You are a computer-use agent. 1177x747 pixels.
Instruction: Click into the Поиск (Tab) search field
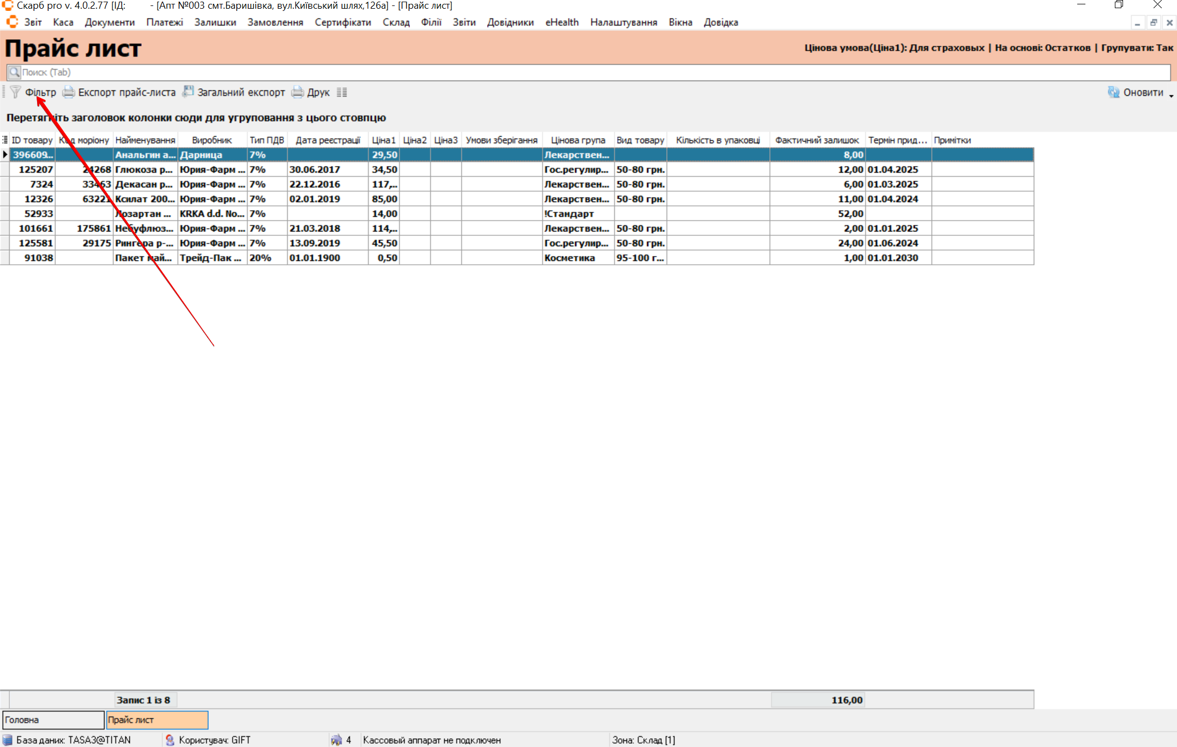(x=545, y=72)
